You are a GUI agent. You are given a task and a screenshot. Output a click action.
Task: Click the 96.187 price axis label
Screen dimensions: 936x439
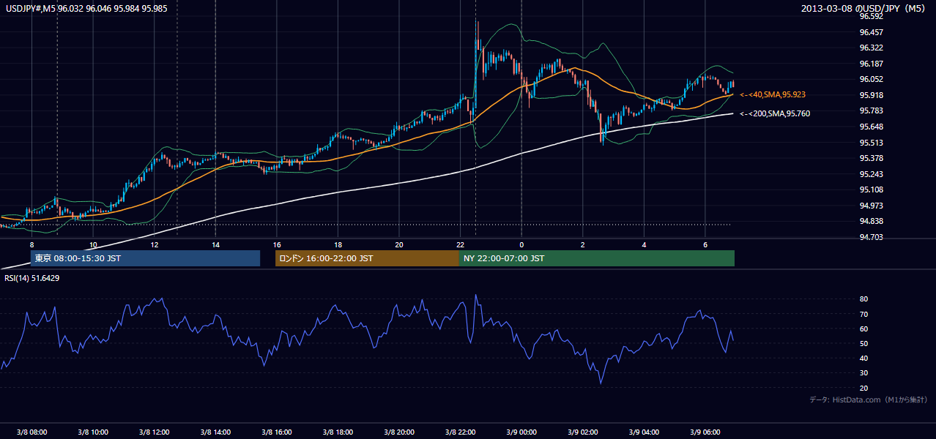tap(870, 64)
